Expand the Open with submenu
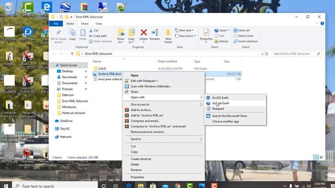This screenshot has height=188, width=335. [x=164, y=97]
